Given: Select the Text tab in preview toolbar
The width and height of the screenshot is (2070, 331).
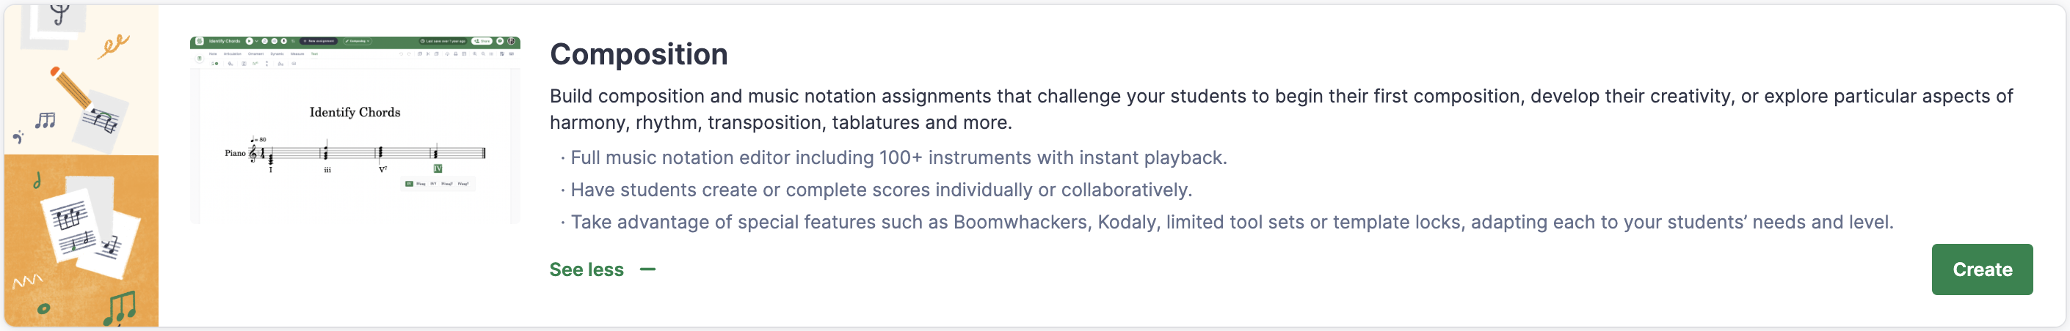Looking at the screenshot, I should [314, 53].
